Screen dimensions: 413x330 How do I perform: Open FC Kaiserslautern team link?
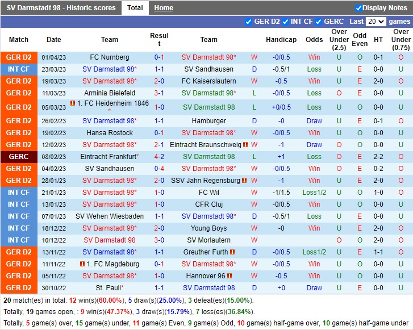click(x=209, y=81)
